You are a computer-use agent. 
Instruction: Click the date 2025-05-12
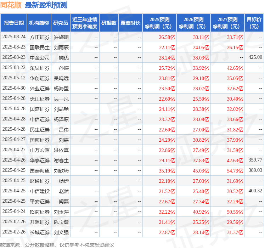(14, 78)
